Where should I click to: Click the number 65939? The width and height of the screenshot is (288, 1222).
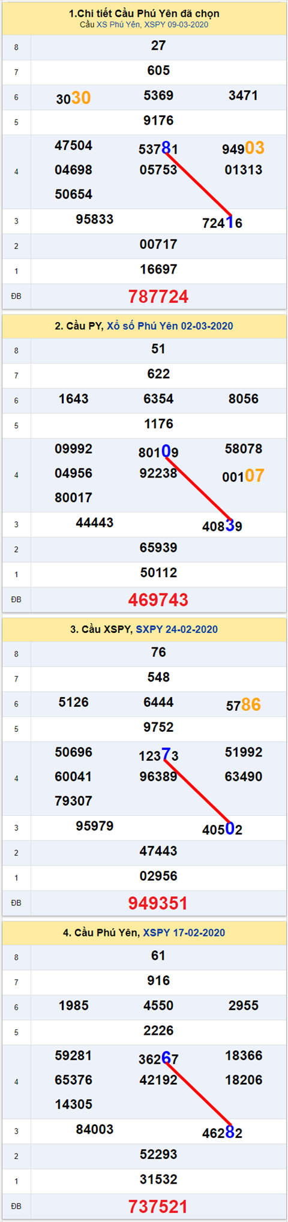click(x=158, y=548)
